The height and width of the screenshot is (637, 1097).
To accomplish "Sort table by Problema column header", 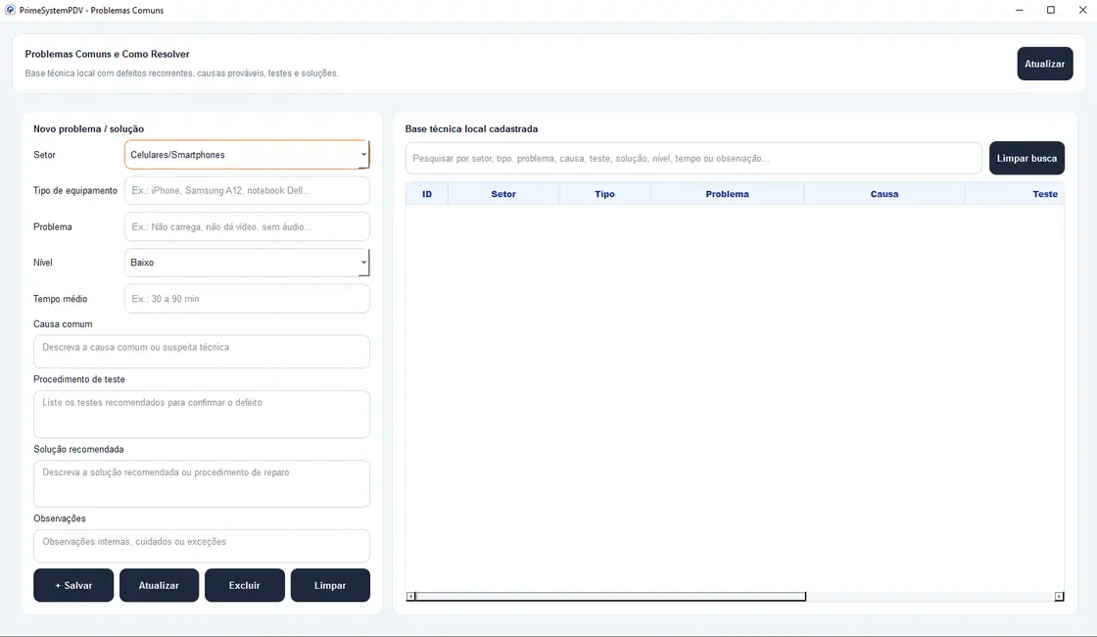I will pos(727,194).
